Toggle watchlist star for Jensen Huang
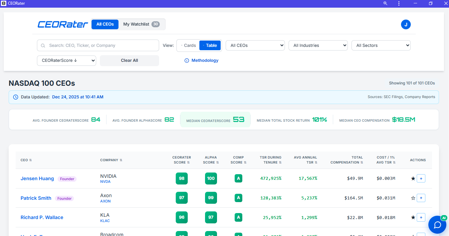The image size is (449, 236). [413, 178]
